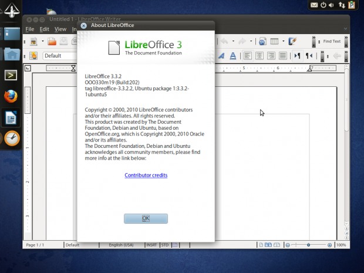364x273 pixels.
Task: Click the right indent marker on ruler
Action: tap(309, 69)
